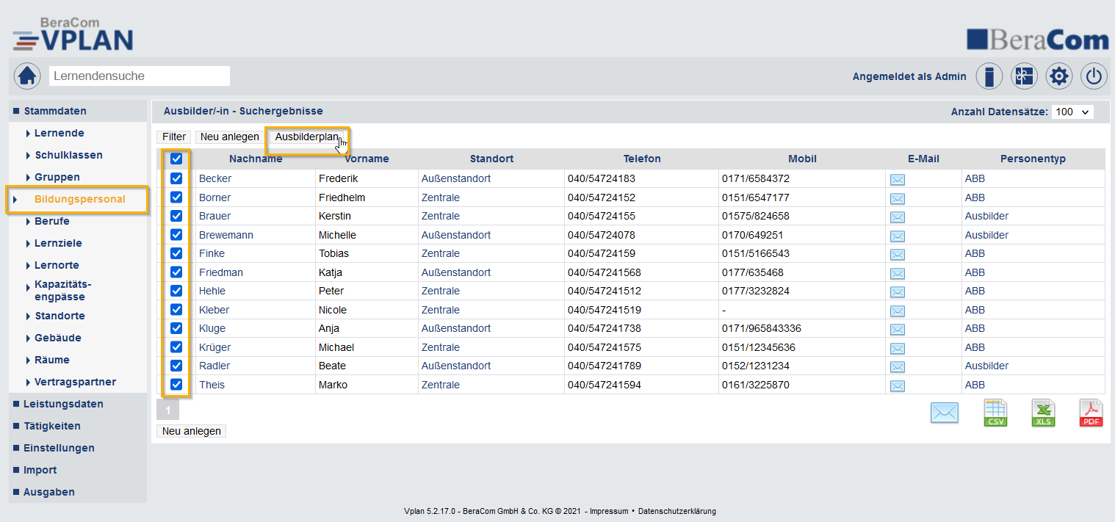Open Lernende in the sidebar
Screen dimensions: 1115x522
(59, 133)
